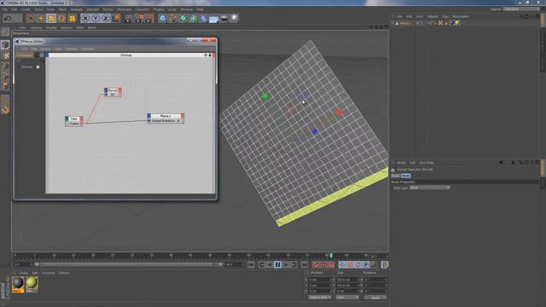The height and width of the screenshot is (307, 546).
Task: Open the User Data menu
Action: 427,163
